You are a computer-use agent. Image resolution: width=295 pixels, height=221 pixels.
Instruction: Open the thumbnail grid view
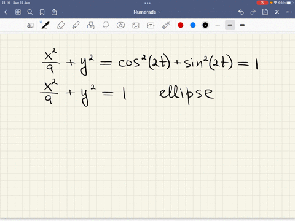pos(18,12)
